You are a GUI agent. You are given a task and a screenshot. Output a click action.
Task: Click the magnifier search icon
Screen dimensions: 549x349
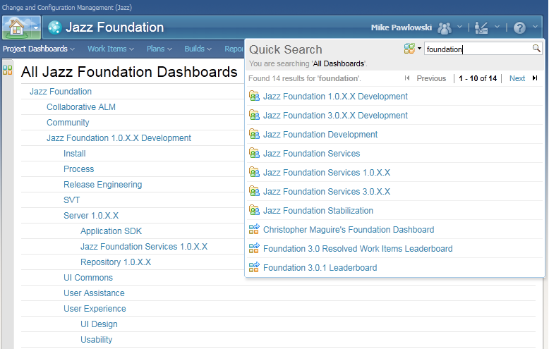coord(536,48)
